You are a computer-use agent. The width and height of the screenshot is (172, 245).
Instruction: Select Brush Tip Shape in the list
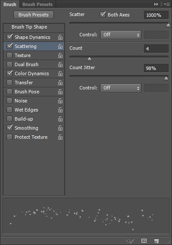pyautogui.click(x=29, y=27)
